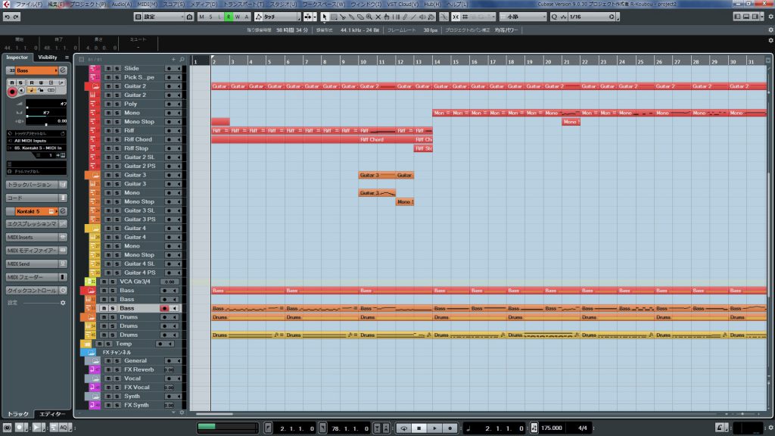Toggle the transport cycle loop button
Image resolution: width=775 pixels, height=436 pixels.
pyautogui.click(x=405, y=428)
